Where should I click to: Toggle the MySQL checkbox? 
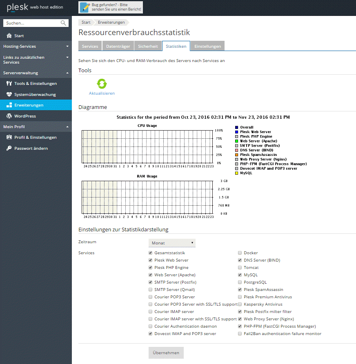240,275
